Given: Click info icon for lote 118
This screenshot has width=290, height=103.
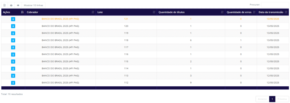Looking at the screenshot, I should [x=13, y=40].
